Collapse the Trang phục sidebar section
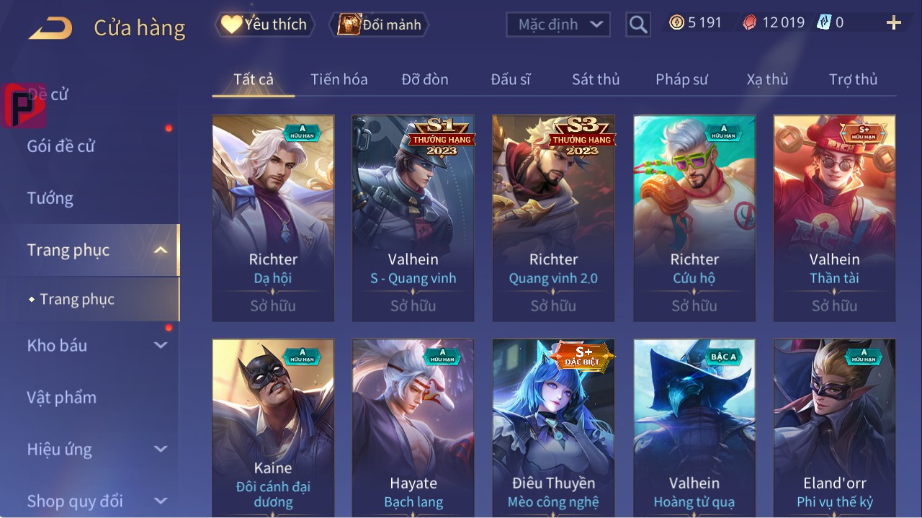 coord(161,250)
